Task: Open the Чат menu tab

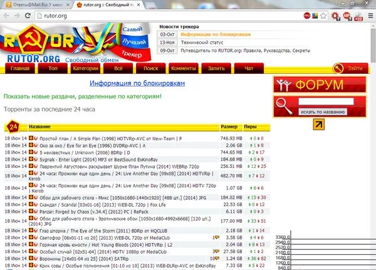Action: point(249,68)
